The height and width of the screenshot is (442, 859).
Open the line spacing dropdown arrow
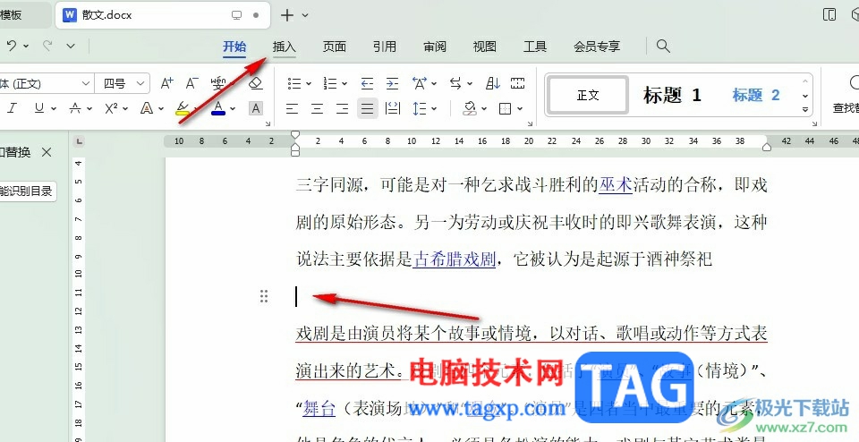[x=434, y=109]
